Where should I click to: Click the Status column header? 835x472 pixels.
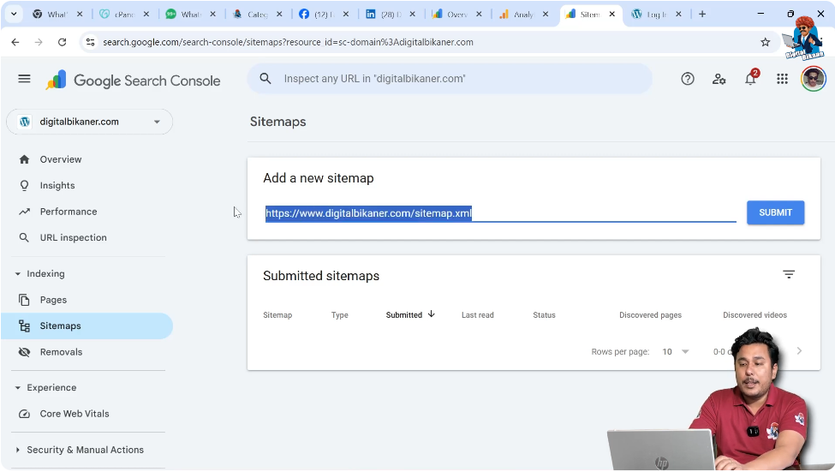click(544, 315)
